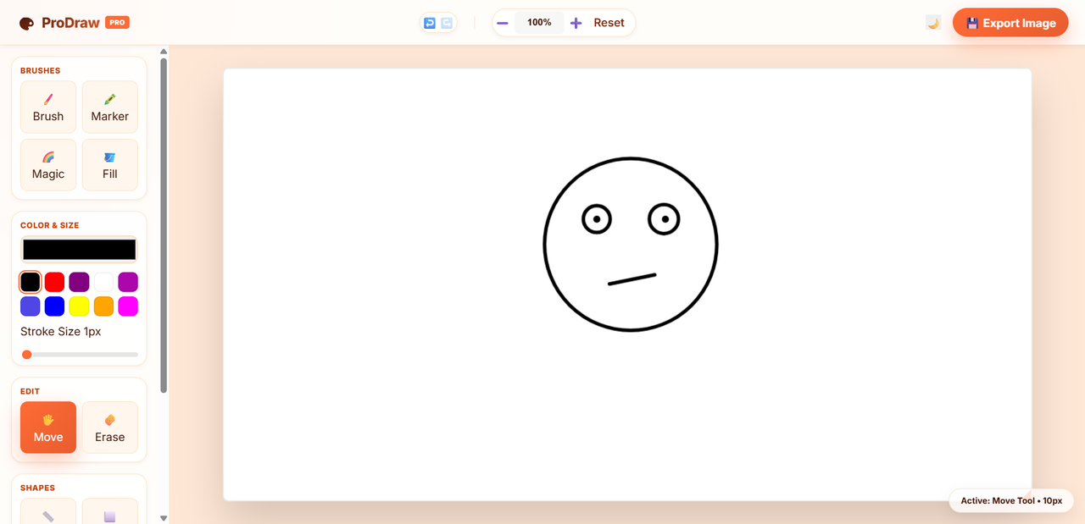Toggle dark mode with moon icon
1085x524 pixels.
coord(933,23)
